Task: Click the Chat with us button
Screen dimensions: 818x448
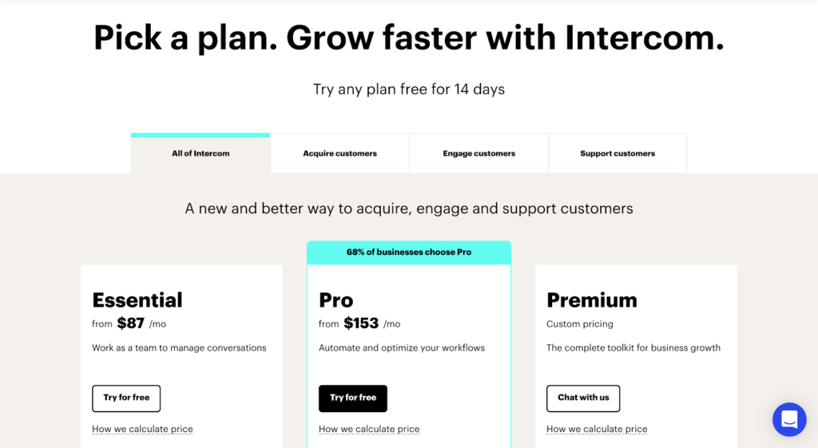Action: [583, 398]
